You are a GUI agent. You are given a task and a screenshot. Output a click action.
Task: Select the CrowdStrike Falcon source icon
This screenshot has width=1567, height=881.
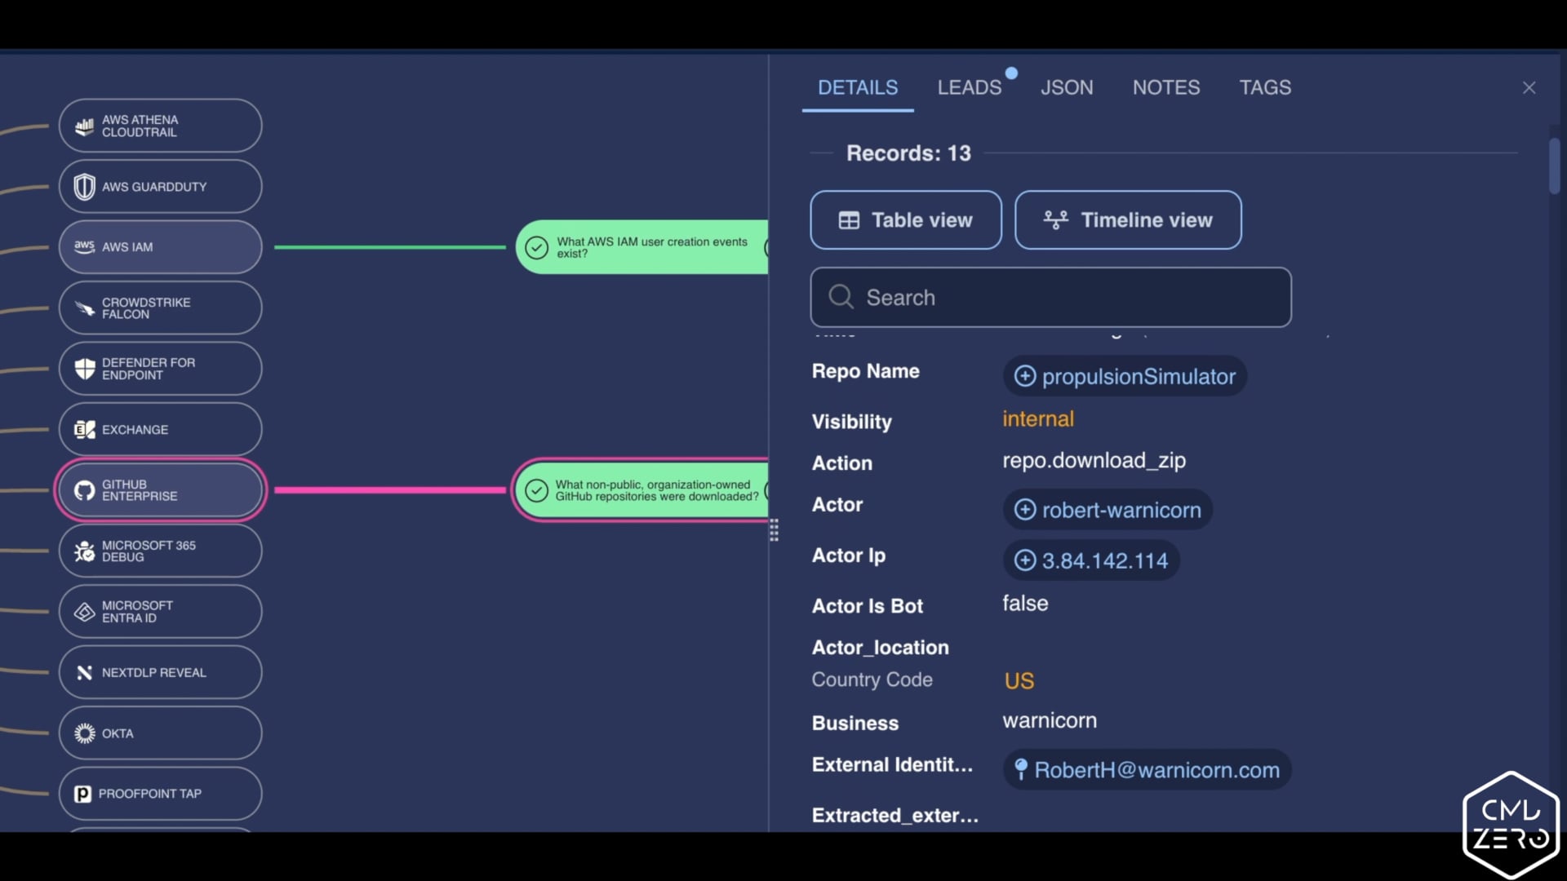pyautogui.click(x=84, y=308)
